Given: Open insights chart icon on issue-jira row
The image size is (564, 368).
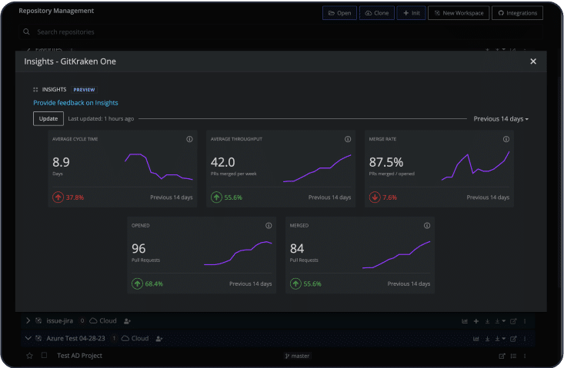Looking at the screenshot, I should click(465, 321).
